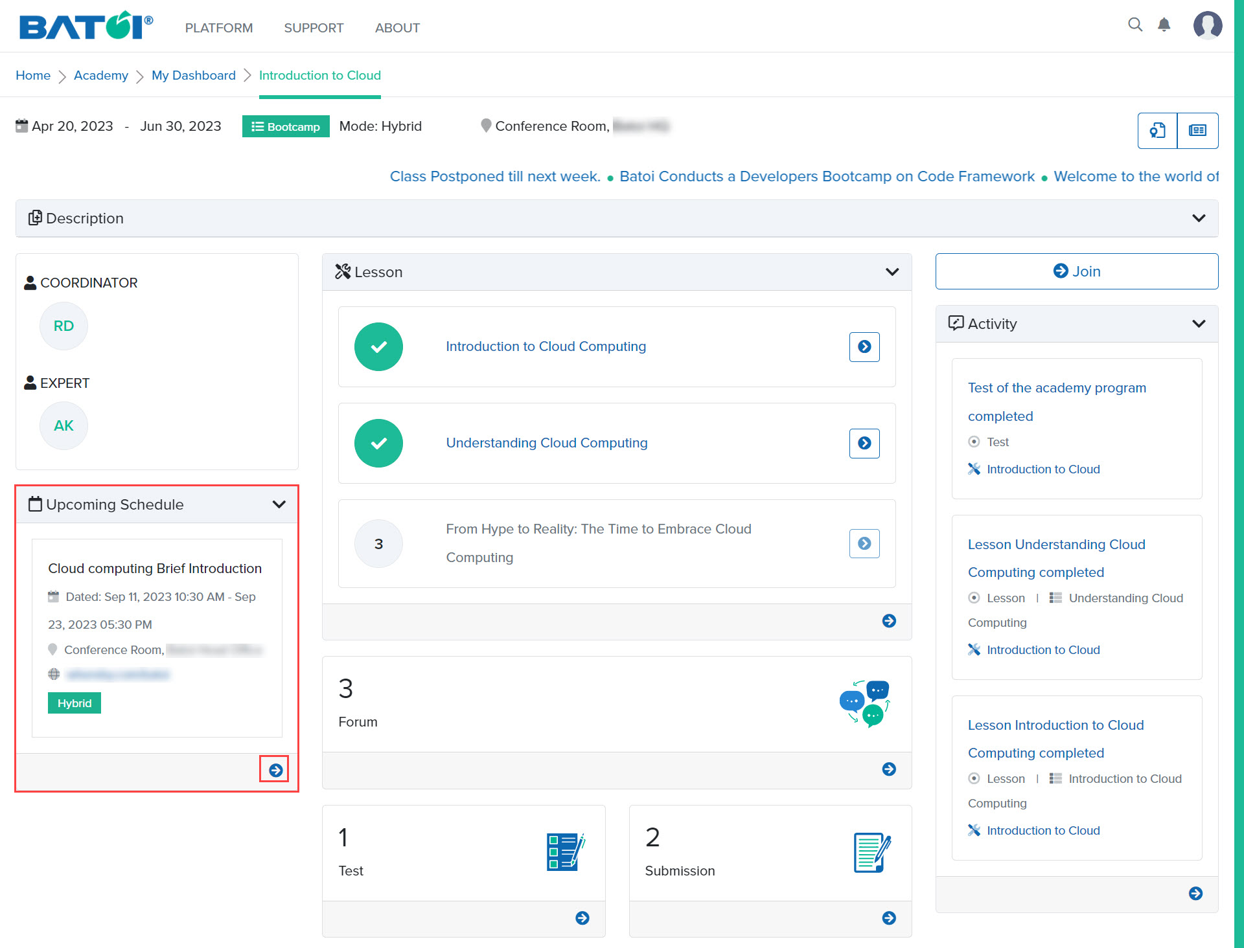The image size is (1244, 948).
Task: Select Introduction to Cloud breadcrumb tab
Action: coord(320,75)
